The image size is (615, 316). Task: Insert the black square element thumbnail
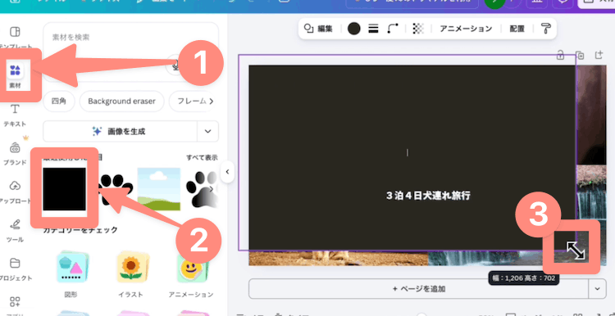click(64, 189)
